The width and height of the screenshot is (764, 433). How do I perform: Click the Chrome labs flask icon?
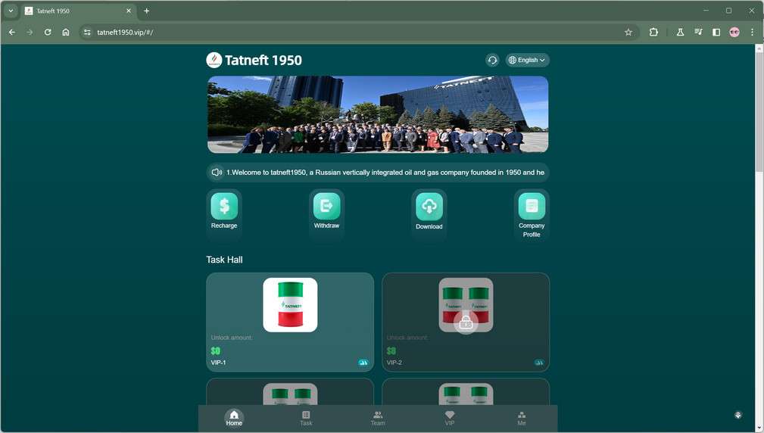(x=680, y=32)
